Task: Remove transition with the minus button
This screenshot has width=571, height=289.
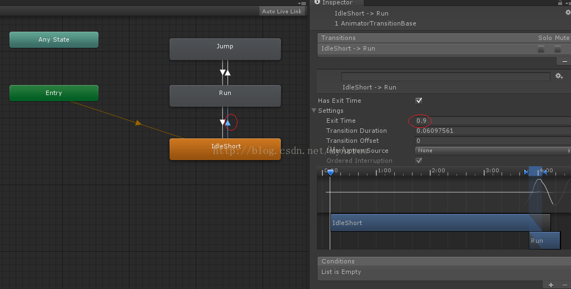Action: (x=564, y=62)
